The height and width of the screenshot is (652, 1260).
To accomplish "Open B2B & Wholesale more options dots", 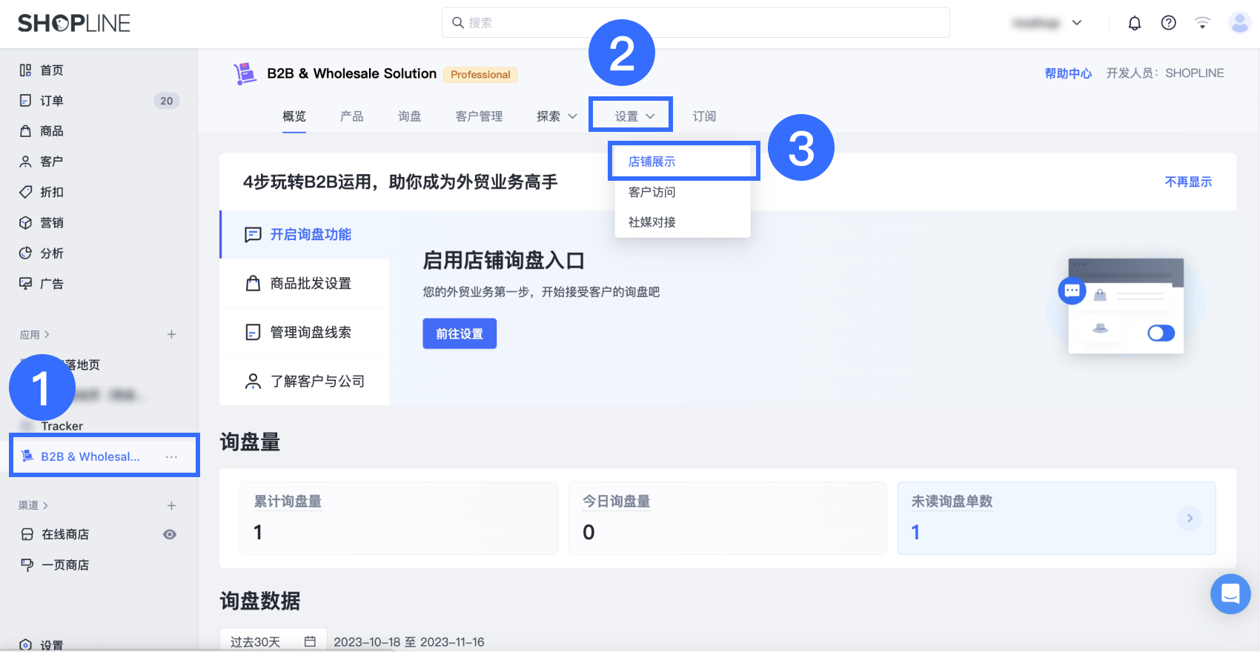I will pyautogui.click(x=171, y=456).
